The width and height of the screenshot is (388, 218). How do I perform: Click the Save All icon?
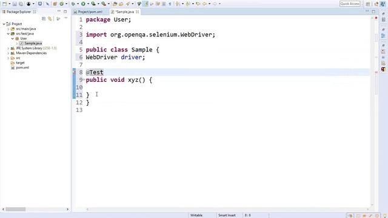(21, 4)
